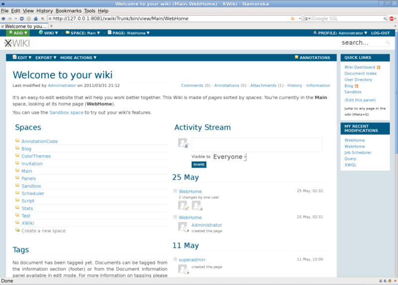Screen dimensions: 398x285
Task: Click the edit avatar under 2 changes by one user
Action: [183, 205]
